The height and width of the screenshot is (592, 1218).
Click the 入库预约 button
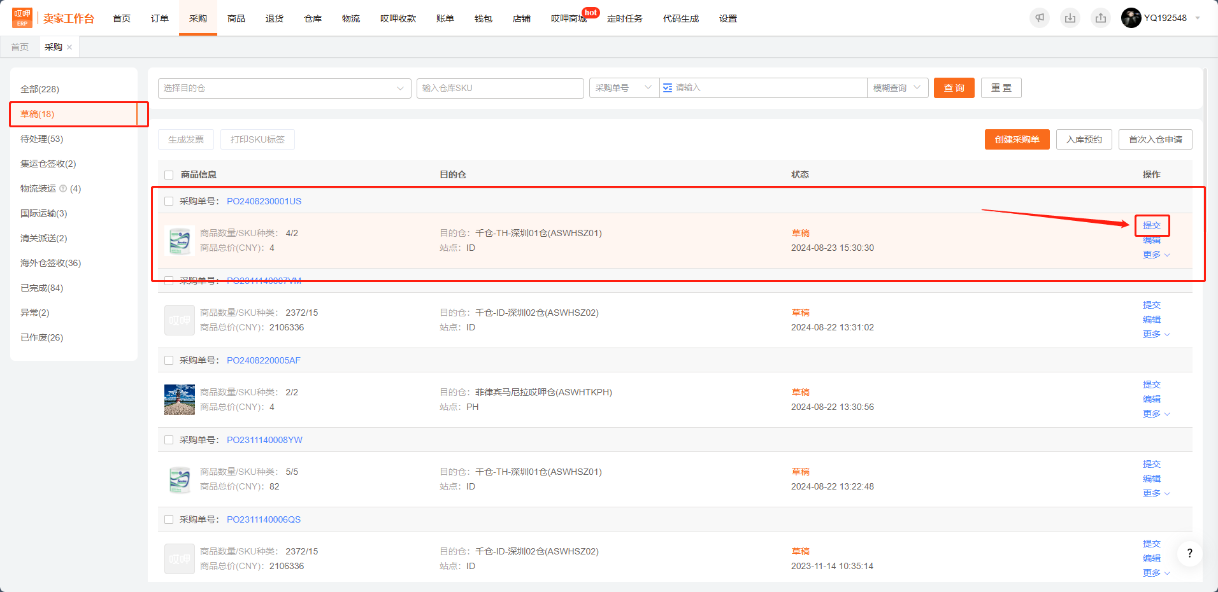coord(1084,139)
